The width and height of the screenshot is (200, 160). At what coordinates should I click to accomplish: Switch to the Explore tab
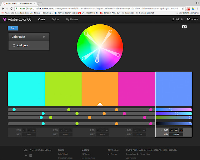55,19
